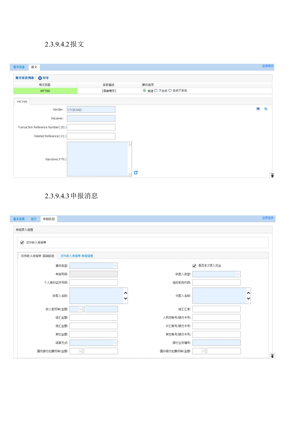Switch to 涉外收入申报单-申报信息 tab
The image size is (297, 421).
point(77,256)
